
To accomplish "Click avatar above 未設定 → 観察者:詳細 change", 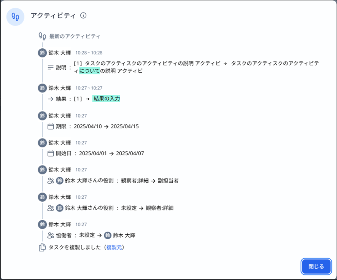I will [42, 197].
